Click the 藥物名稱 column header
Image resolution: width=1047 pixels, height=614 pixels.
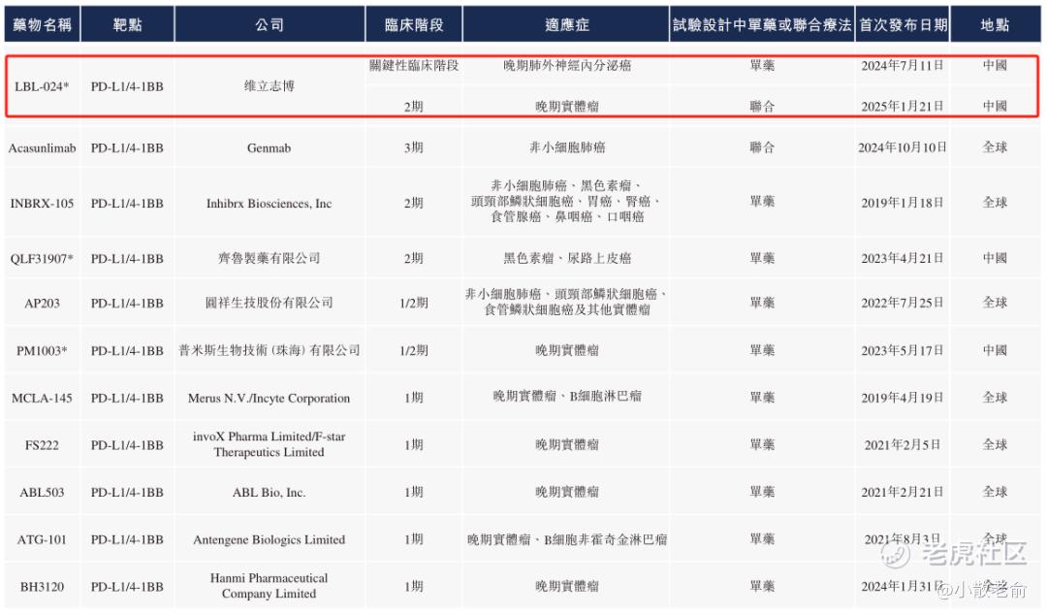pyautogui.click(x=42, y=24)
